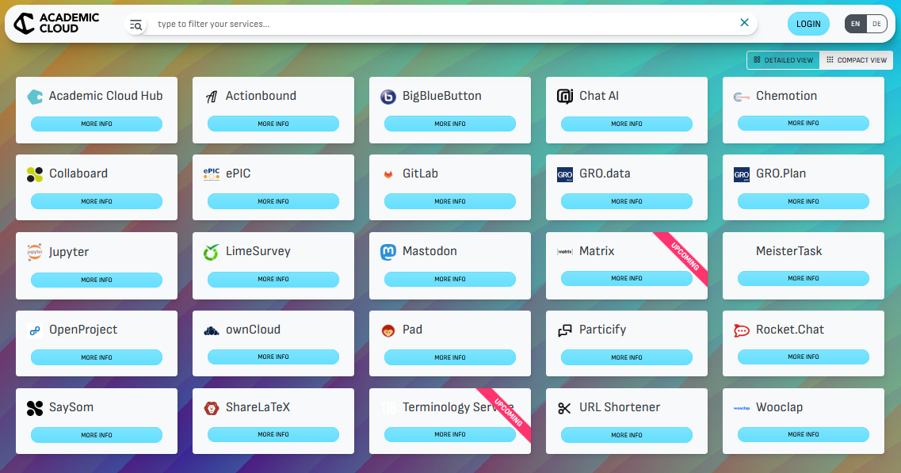The height and width of the screenshot is (473, 901).
Task: View More Info for Chemotion
Action: (804, 123)
